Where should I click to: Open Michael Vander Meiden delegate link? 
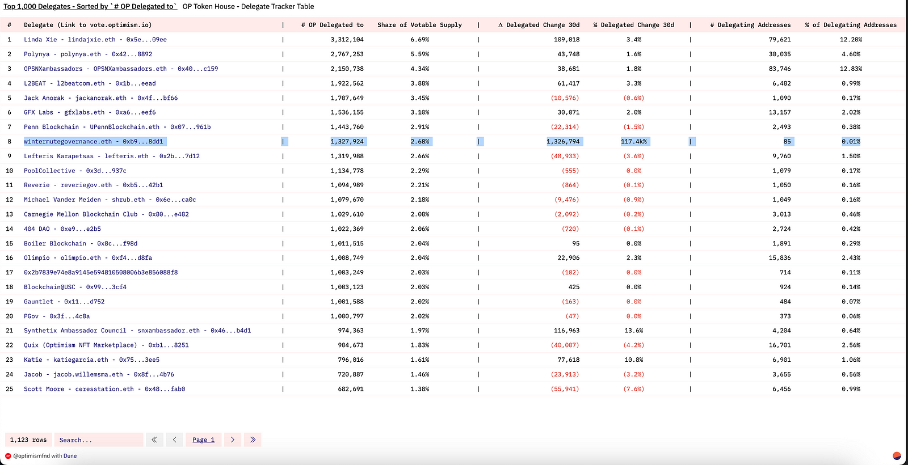click(110, 200)
